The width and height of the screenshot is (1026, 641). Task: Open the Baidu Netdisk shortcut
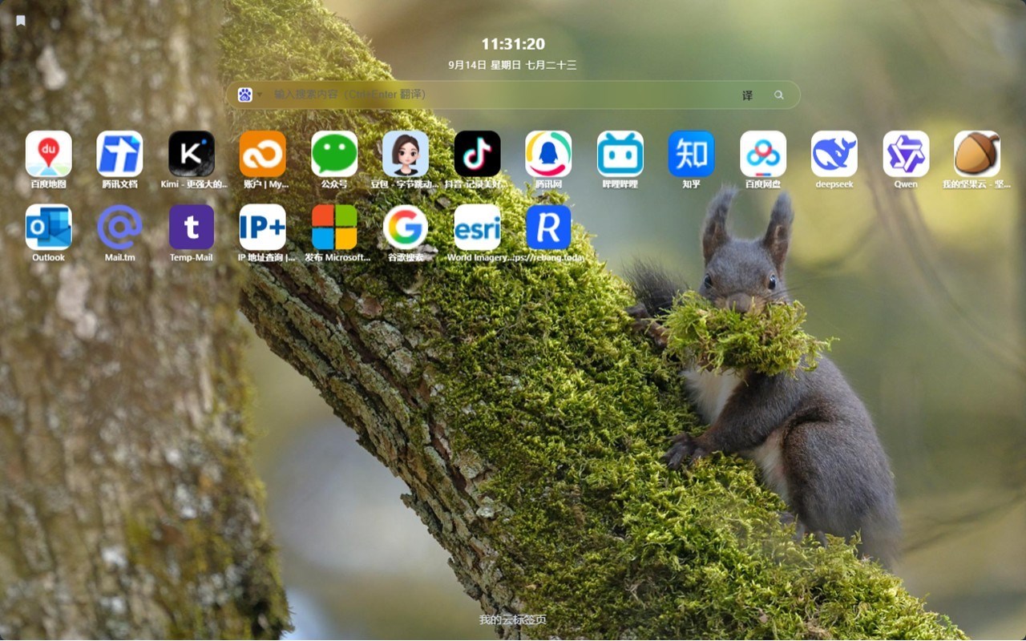[763, 154]
